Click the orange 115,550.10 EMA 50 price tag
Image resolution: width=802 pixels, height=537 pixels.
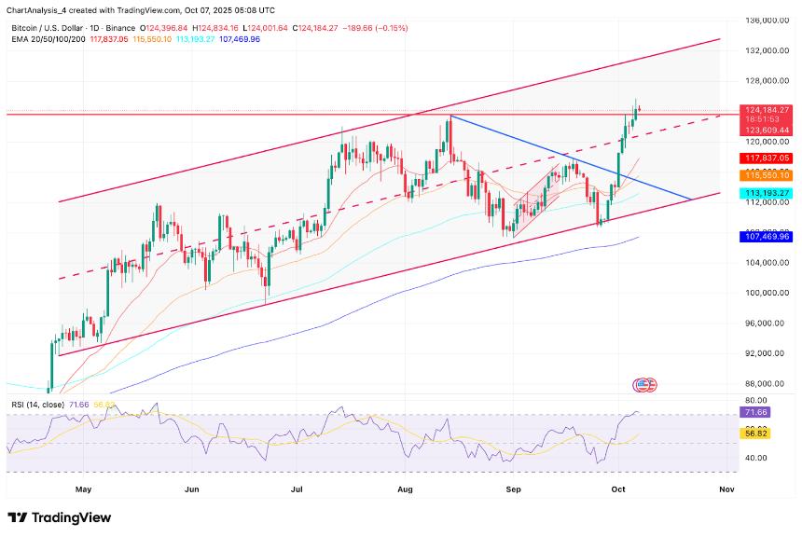767,175
